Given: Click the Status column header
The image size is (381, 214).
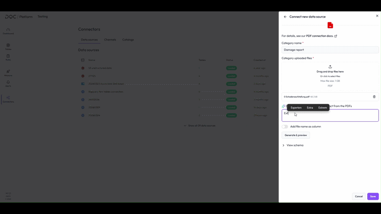Looking at the screenshot, I should pyautogui.click(x=230, y=60).
